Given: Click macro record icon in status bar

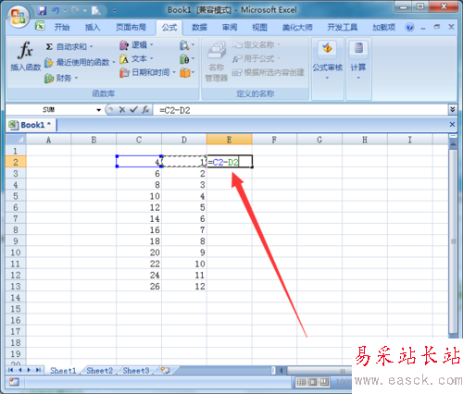Looking at the screenshot, I should pyautogui.click(x=14, y=382).
